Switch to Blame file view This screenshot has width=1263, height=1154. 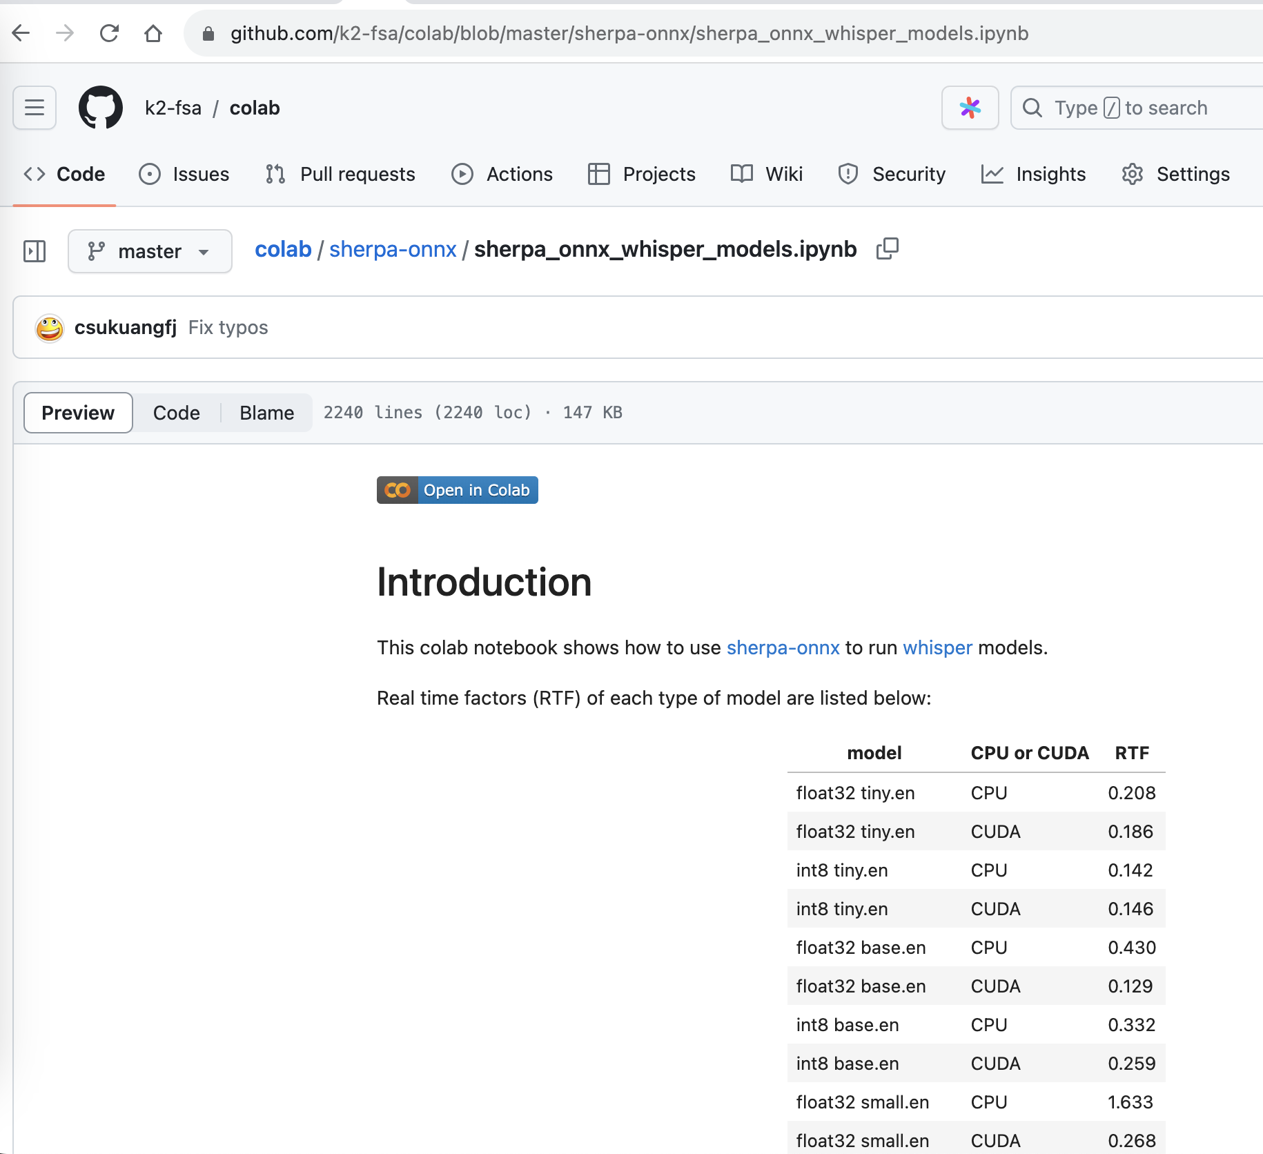coord(267,413)
